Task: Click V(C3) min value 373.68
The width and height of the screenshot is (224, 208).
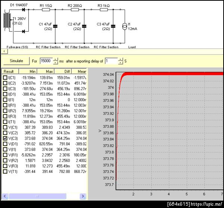Action: coord(30,139)
